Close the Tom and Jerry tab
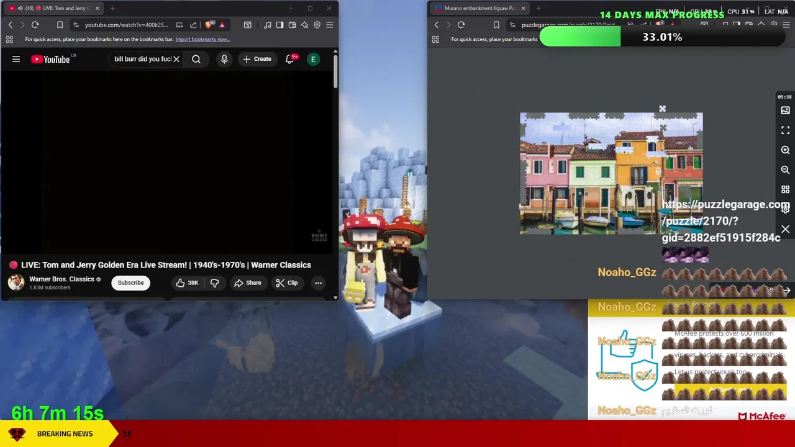The image size is (795, 447). [x=97, y=8]
